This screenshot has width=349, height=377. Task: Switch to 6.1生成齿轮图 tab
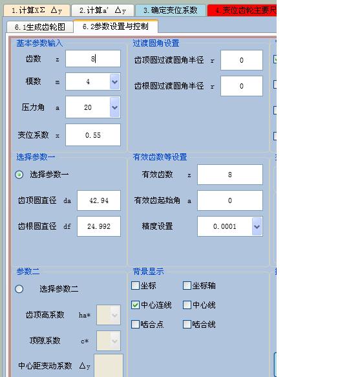tap(40, 27)
